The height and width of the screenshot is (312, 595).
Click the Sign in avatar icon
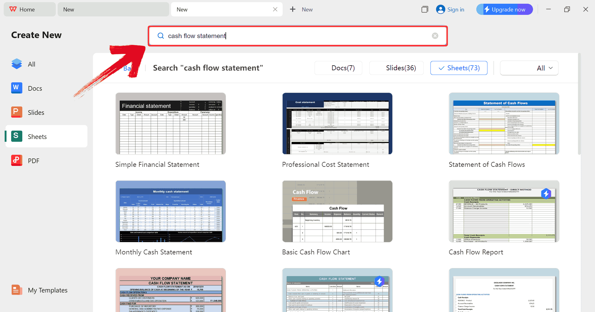(440, 9)
